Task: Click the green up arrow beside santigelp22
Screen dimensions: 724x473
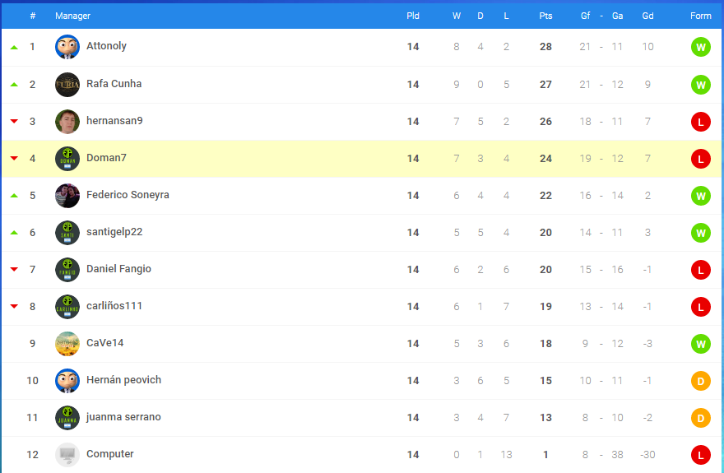Action: (x=14, y=233)
